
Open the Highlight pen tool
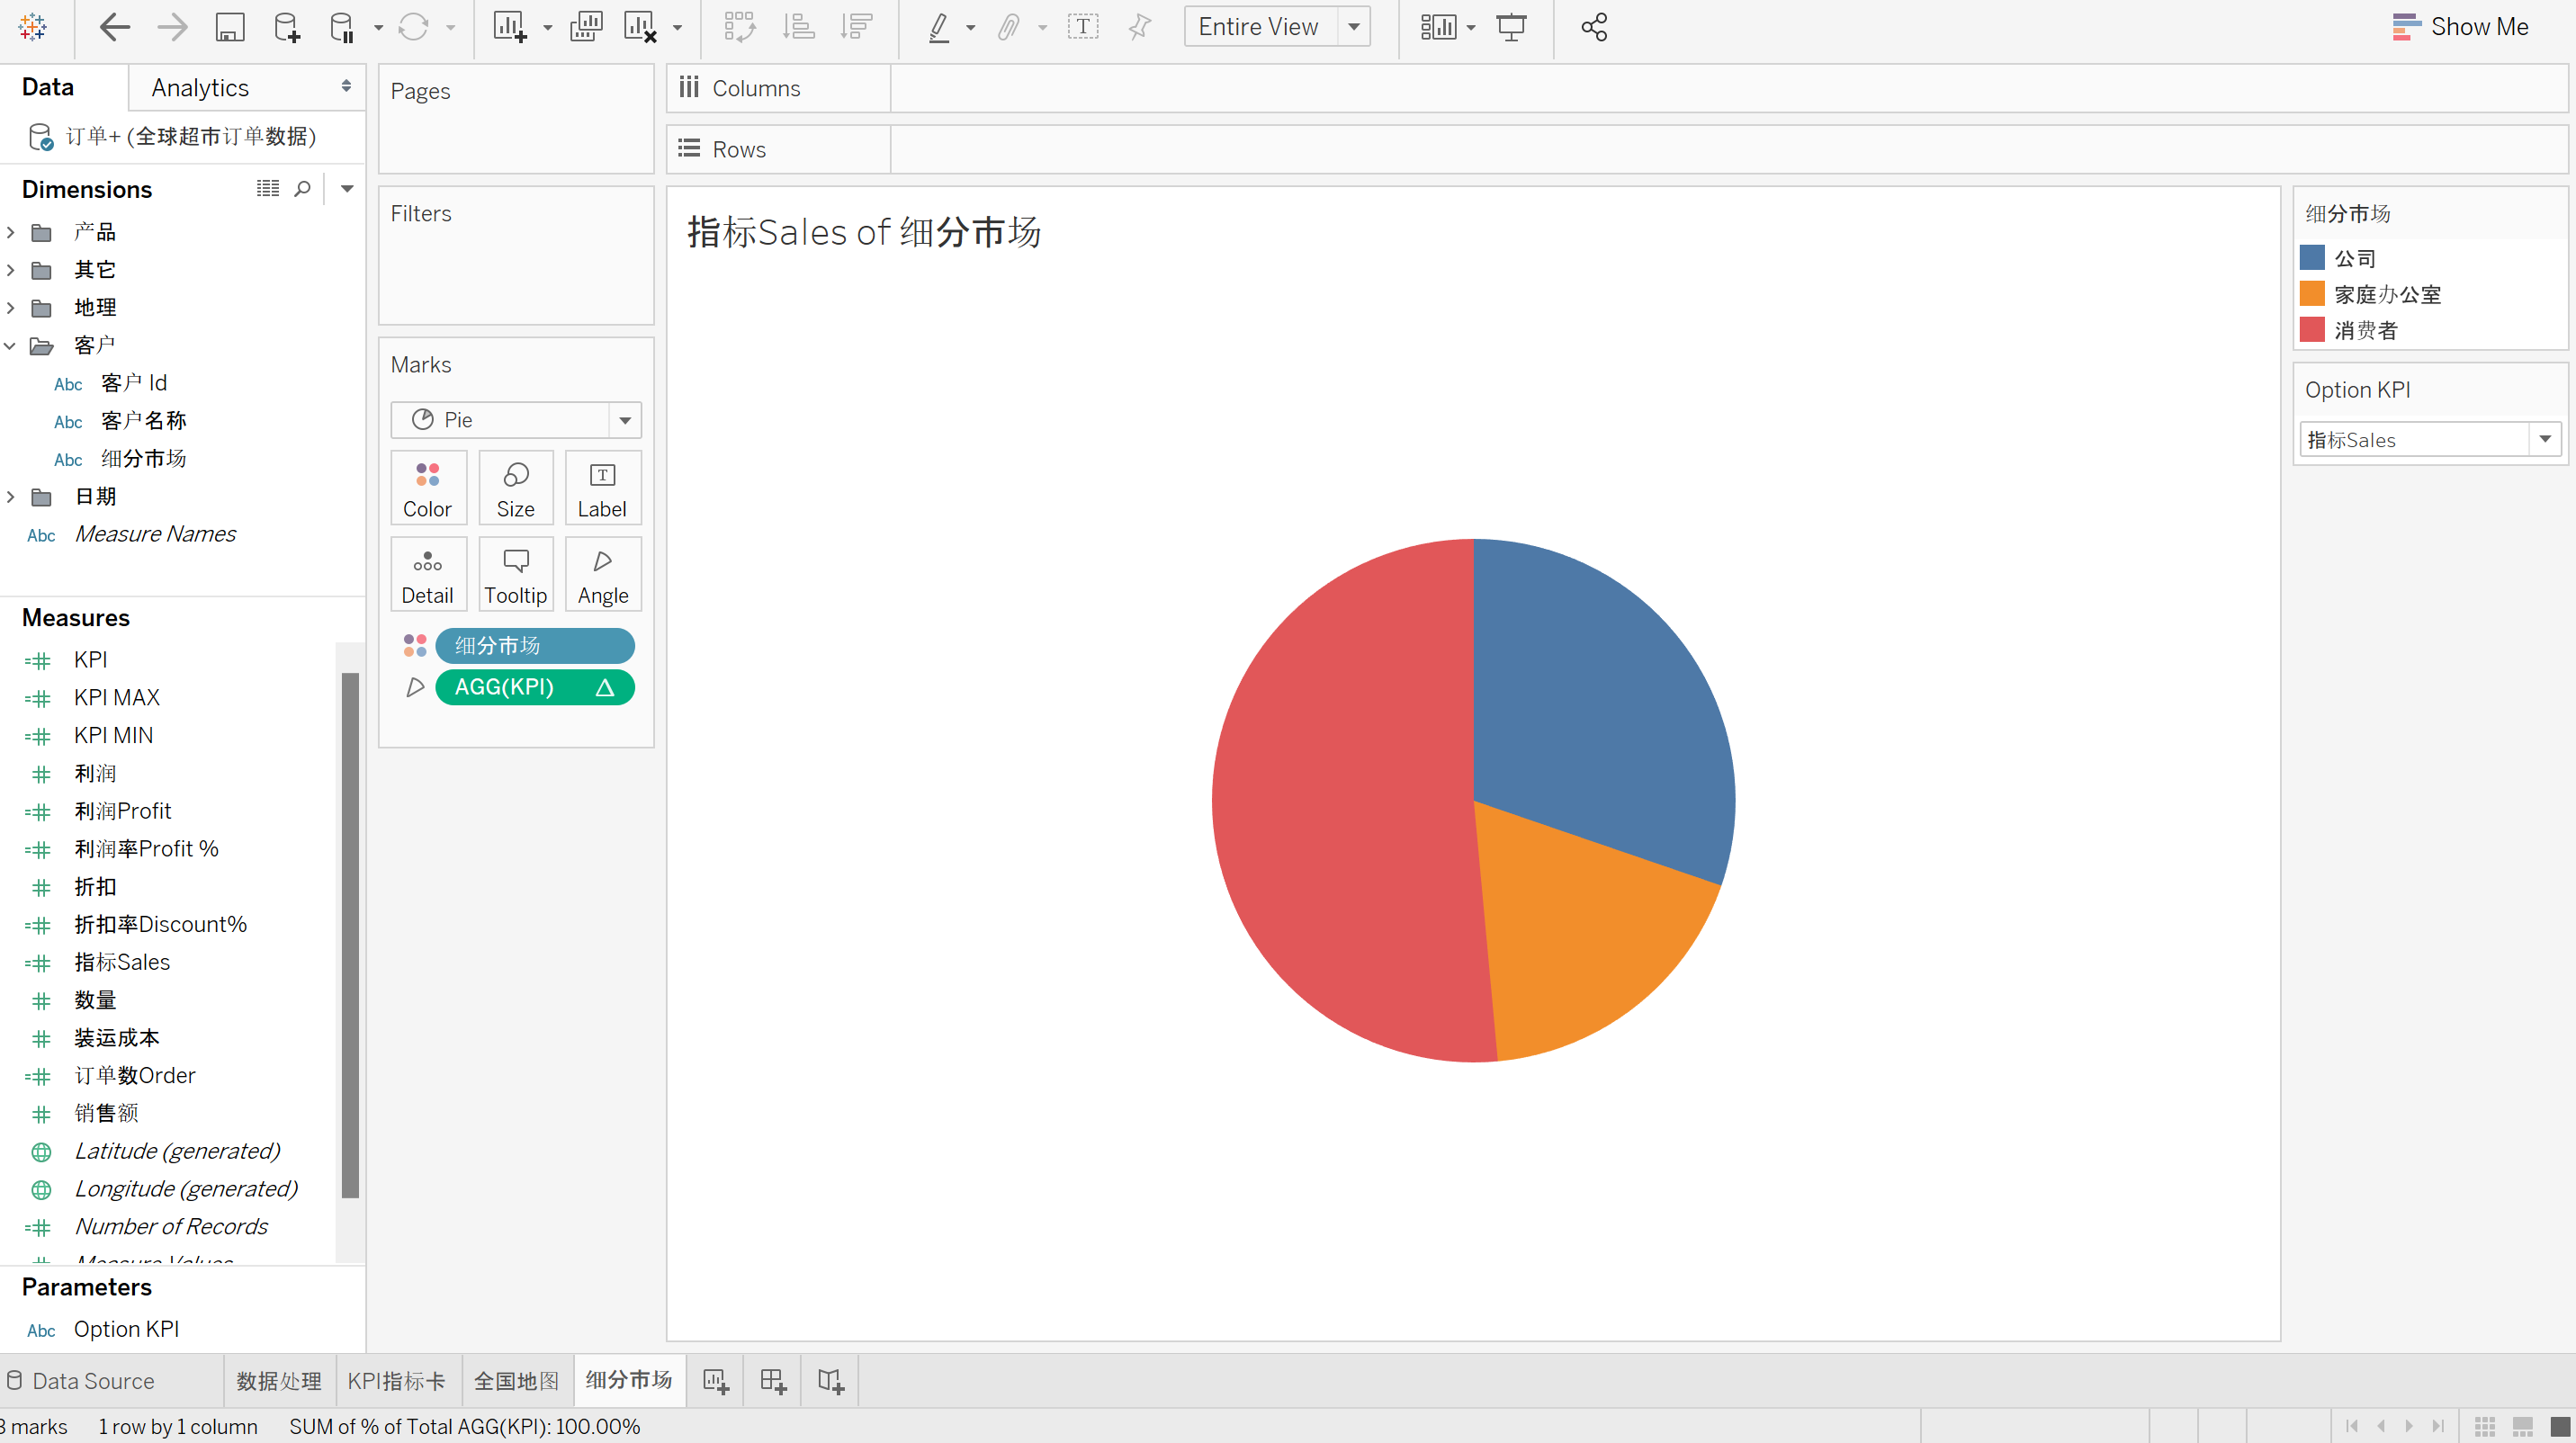[938, 27]
